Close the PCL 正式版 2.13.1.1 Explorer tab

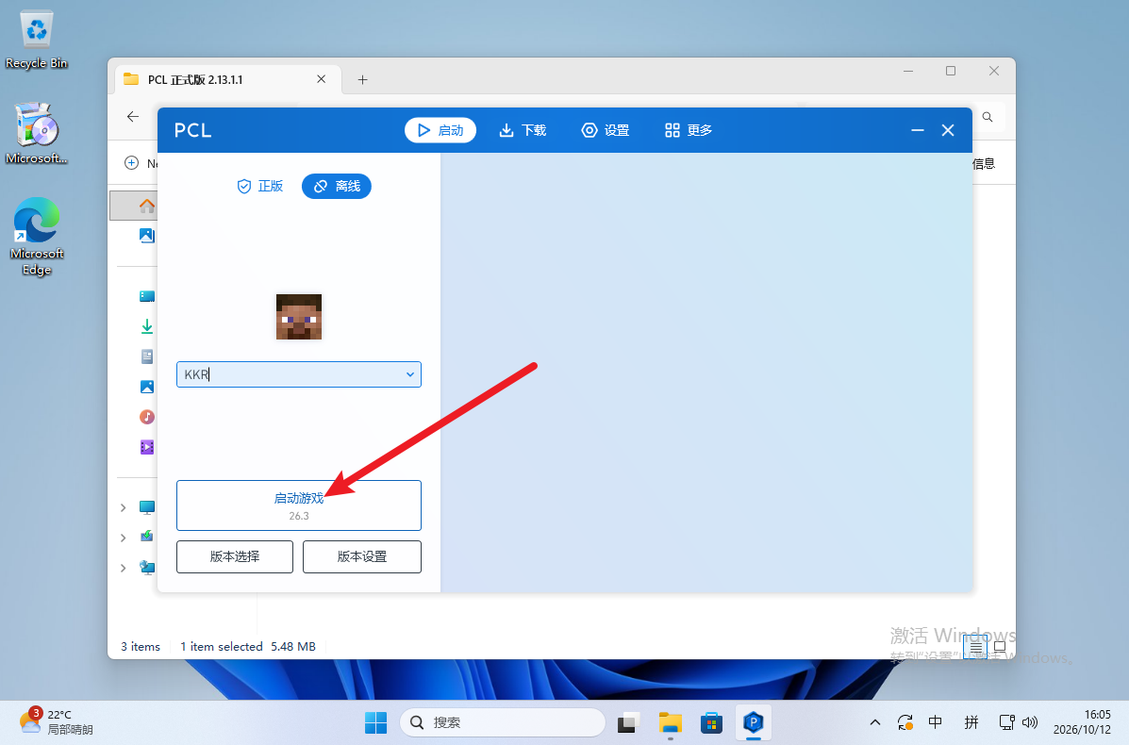[321, 79]
